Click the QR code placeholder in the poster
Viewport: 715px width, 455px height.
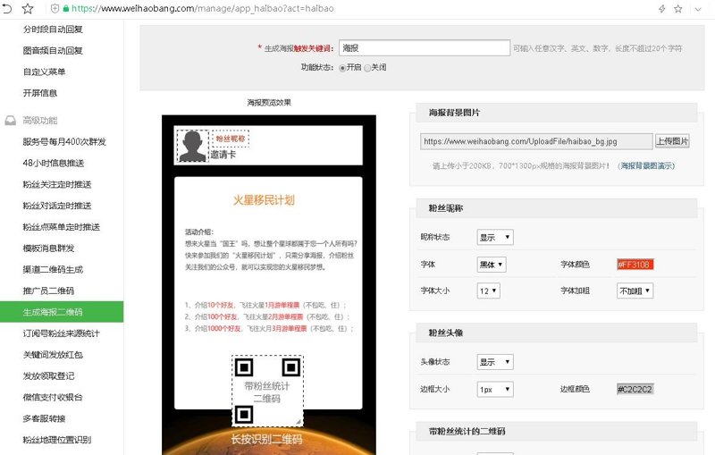pos(267,392)
